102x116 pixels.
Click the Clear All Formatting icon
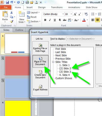[x=86, y=14]
